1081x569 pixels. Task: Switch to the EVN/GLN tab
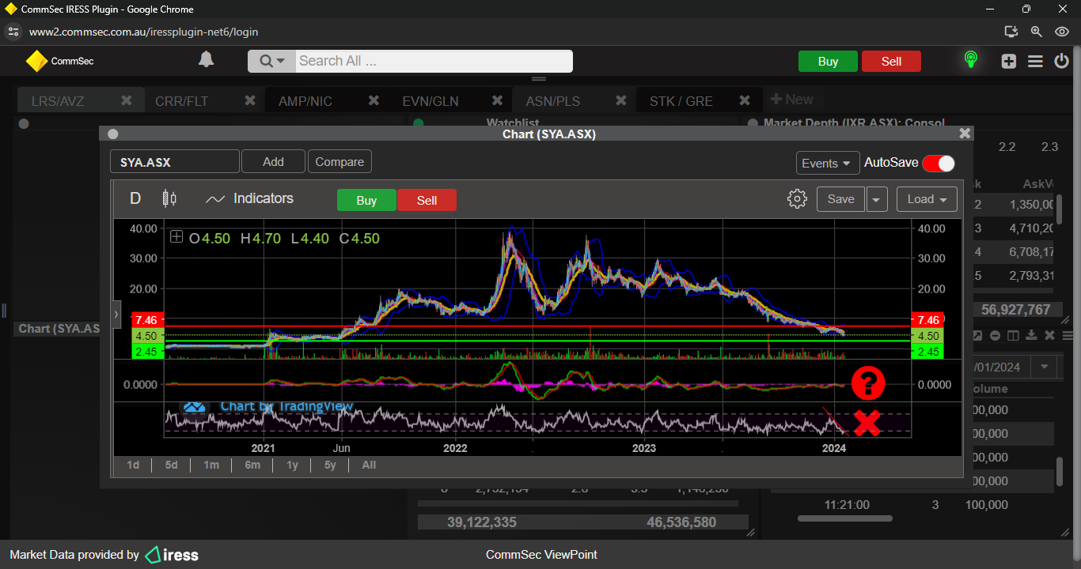click(x=430, y=101)
